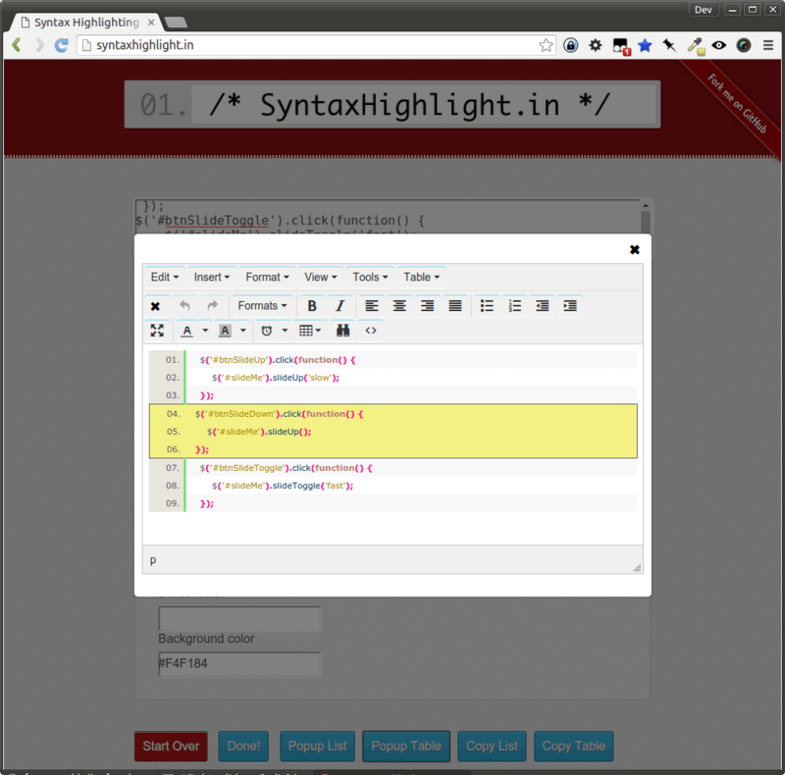
Task: Open the background color dropdown arrow
Action: pos(242,331)
